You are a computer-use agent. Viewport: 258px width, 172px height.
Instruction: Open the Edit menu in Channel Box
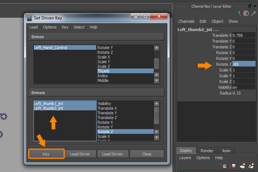[203, 21]
